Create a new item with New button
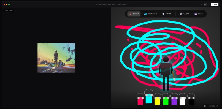This screenshot has height=109, width=222. coord(215,4)
